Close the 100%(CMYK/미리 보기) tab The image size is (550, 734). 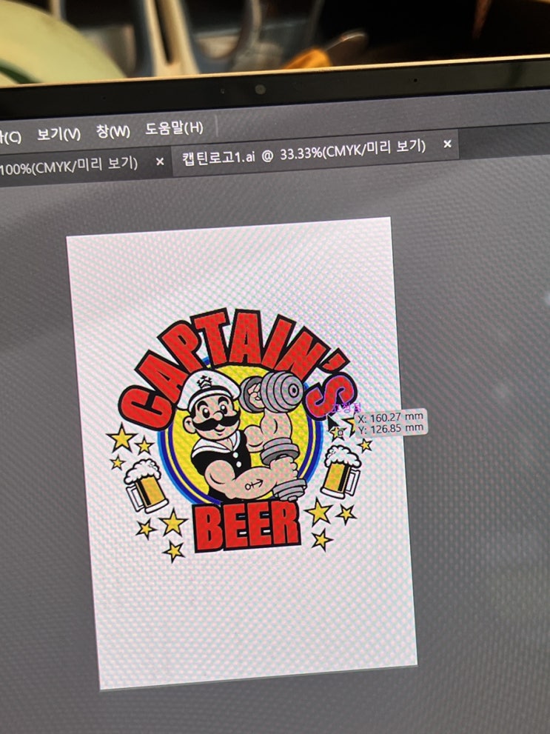(160, 161)
